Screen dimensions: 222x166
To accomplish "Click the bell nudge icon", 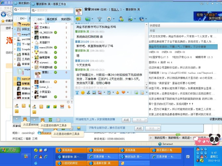I will pyautogui.click(x=118, y=93).
